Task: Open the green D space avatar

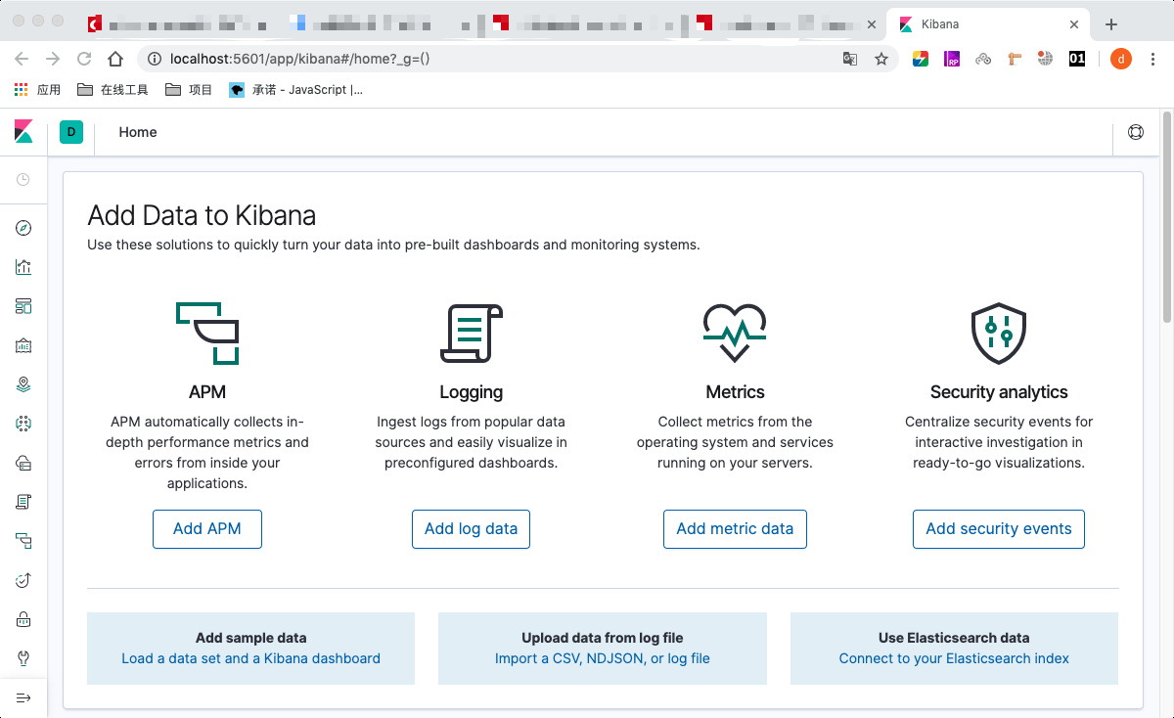Action: [x=71, y=132]
